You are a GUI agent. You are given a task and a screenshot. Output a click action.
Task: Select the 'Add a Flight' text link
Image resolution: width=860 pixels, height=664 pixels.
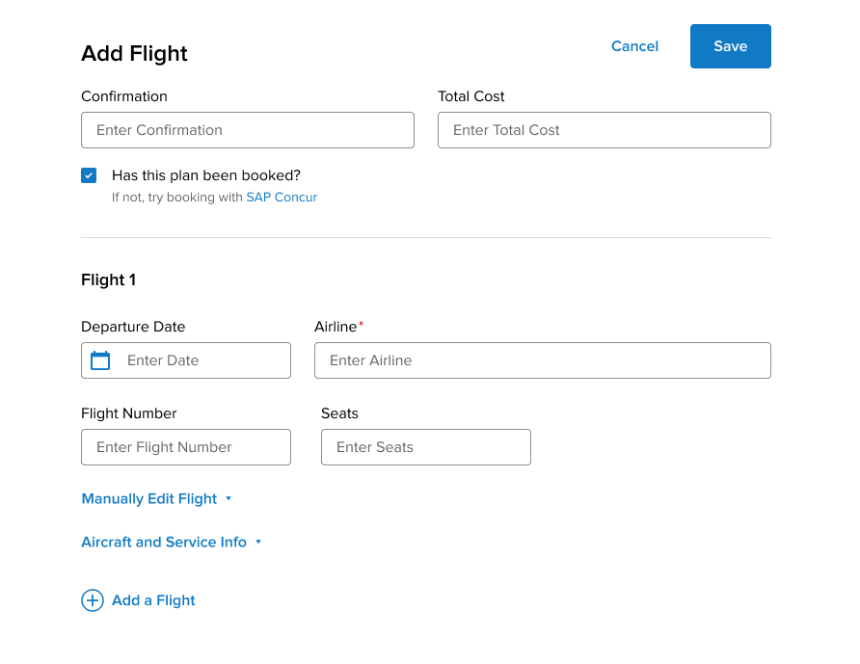153,600
